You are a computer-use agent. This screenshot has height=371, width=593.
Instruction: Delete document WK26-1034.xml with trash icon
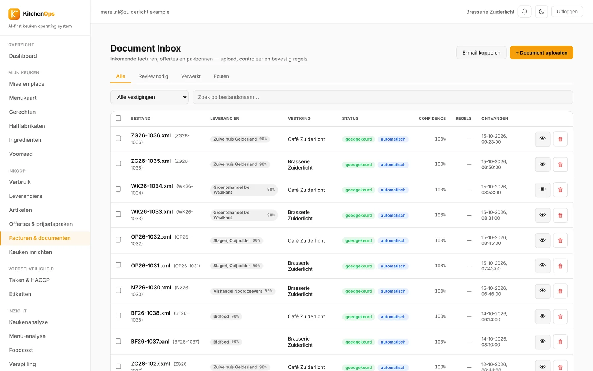click(560, 190)
